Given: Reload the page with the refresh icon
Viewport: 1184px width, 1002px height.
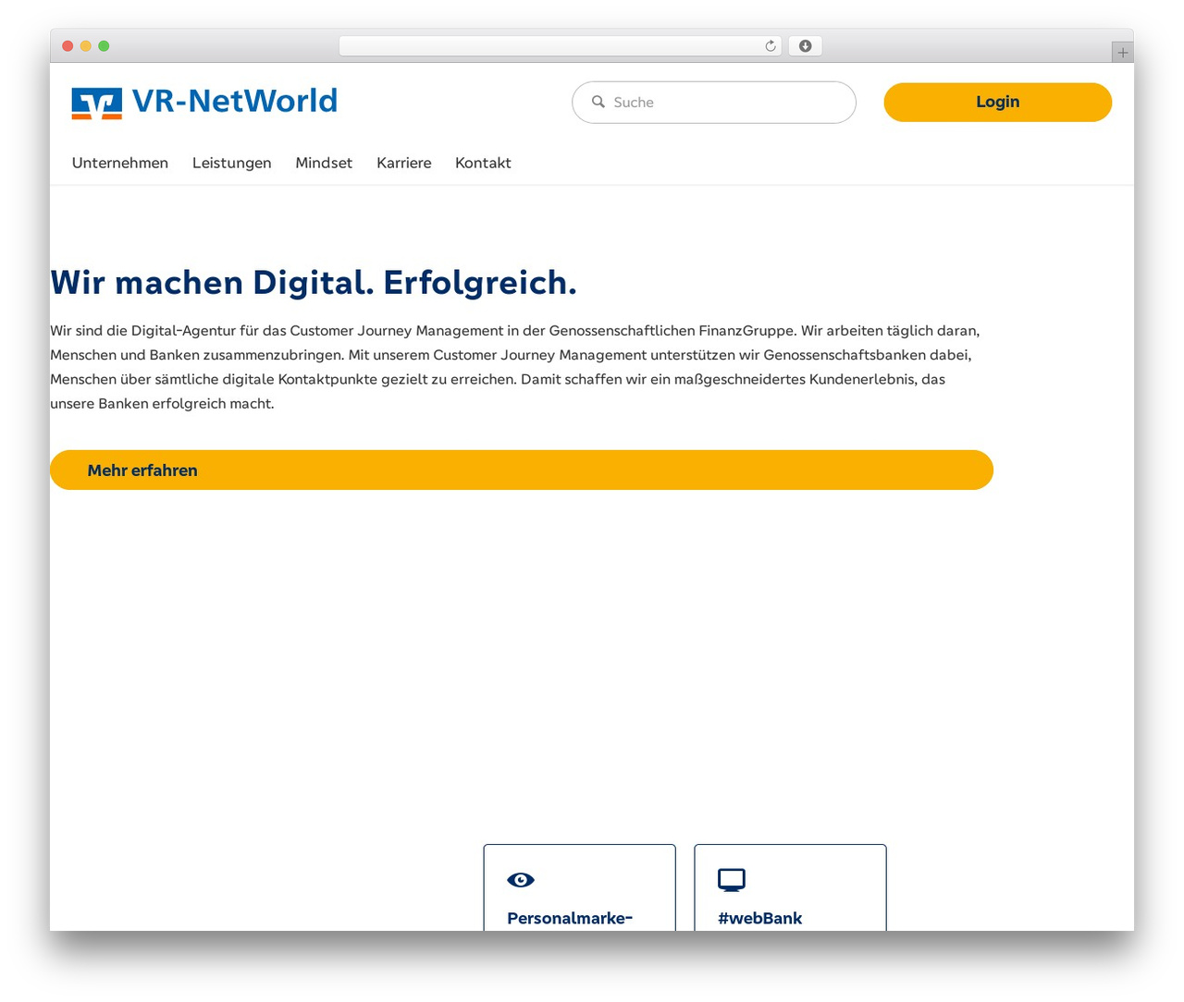Looking at the screenshot, I should [x=771, y=46].
